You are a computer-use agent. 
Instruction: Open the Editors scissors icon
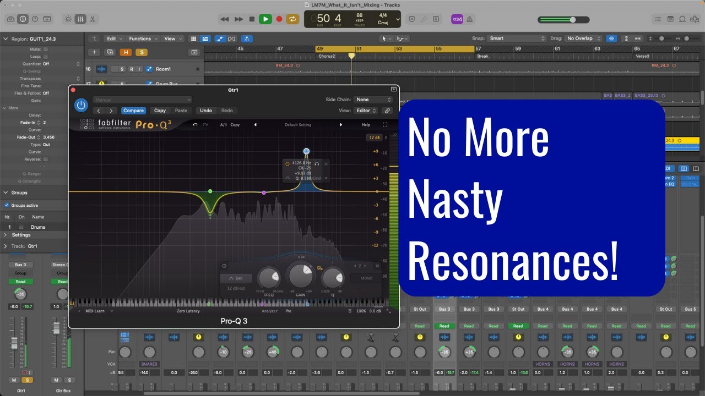coord(93,19)
